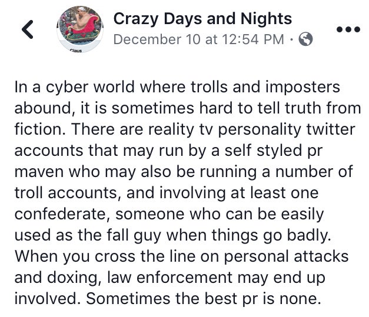Screen dimensions: 369x317
Task: Tap the sentence 'Sometimes the best pr is none'
Action: click(203, 299)
